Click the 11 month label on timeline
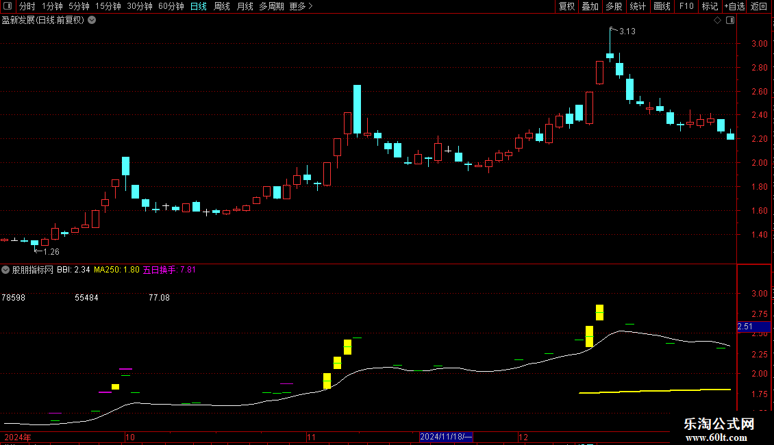 tap(311, 437)
